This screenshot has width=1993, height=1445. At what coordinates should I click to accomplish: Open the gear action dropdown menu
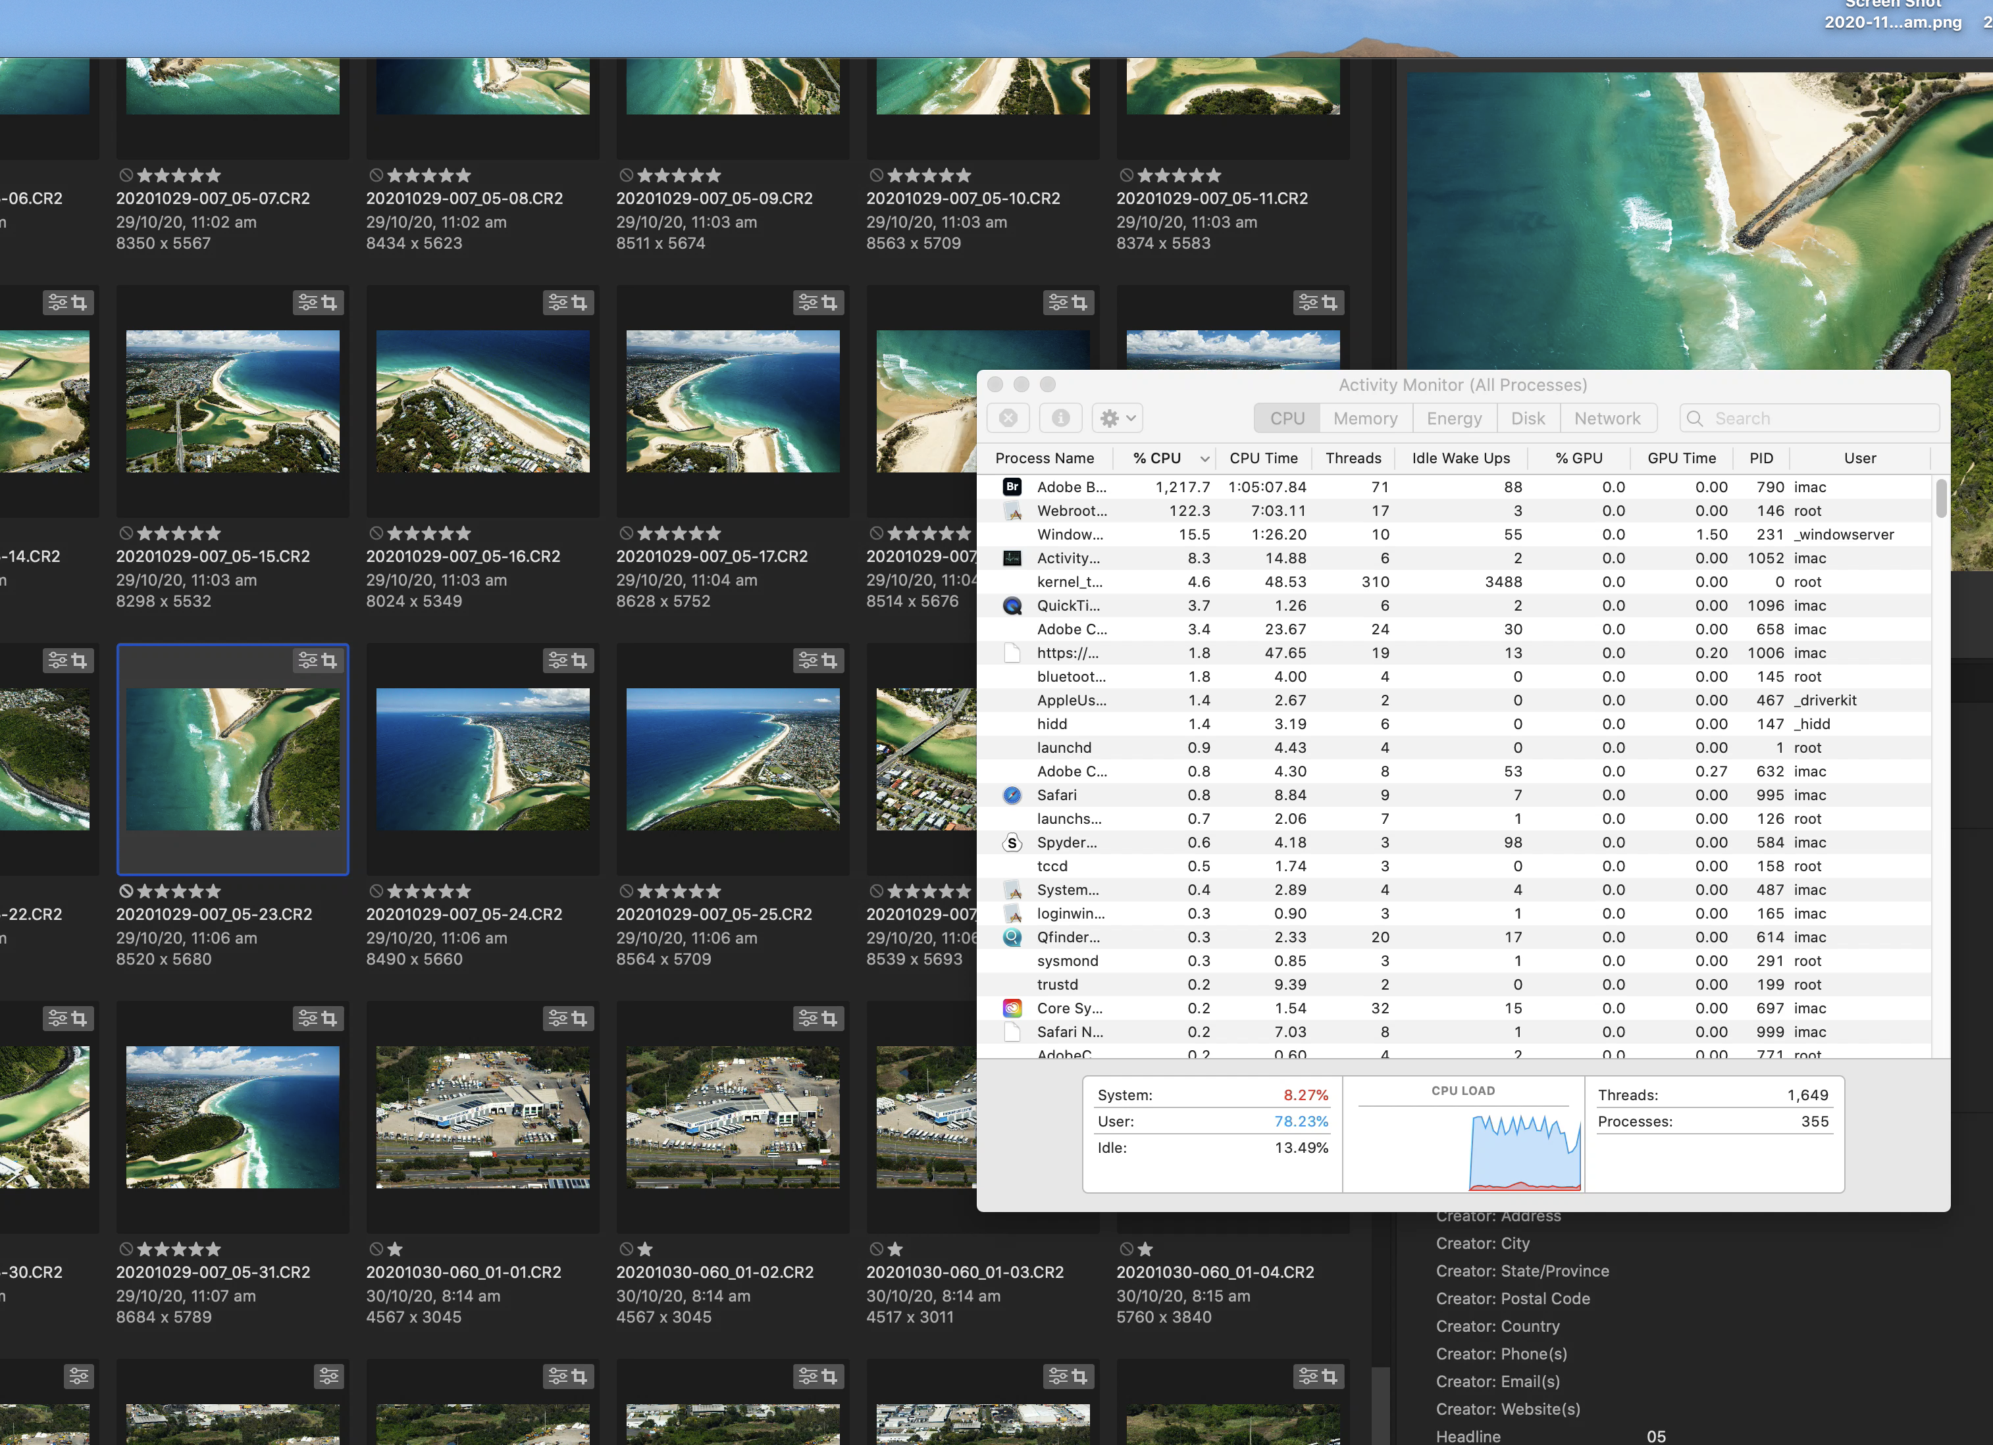[x=1117, y=418]
